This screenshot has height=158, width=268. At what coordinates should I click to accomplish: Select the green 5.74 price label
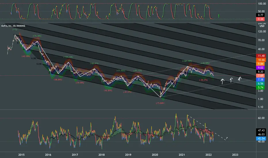(261, 87)
